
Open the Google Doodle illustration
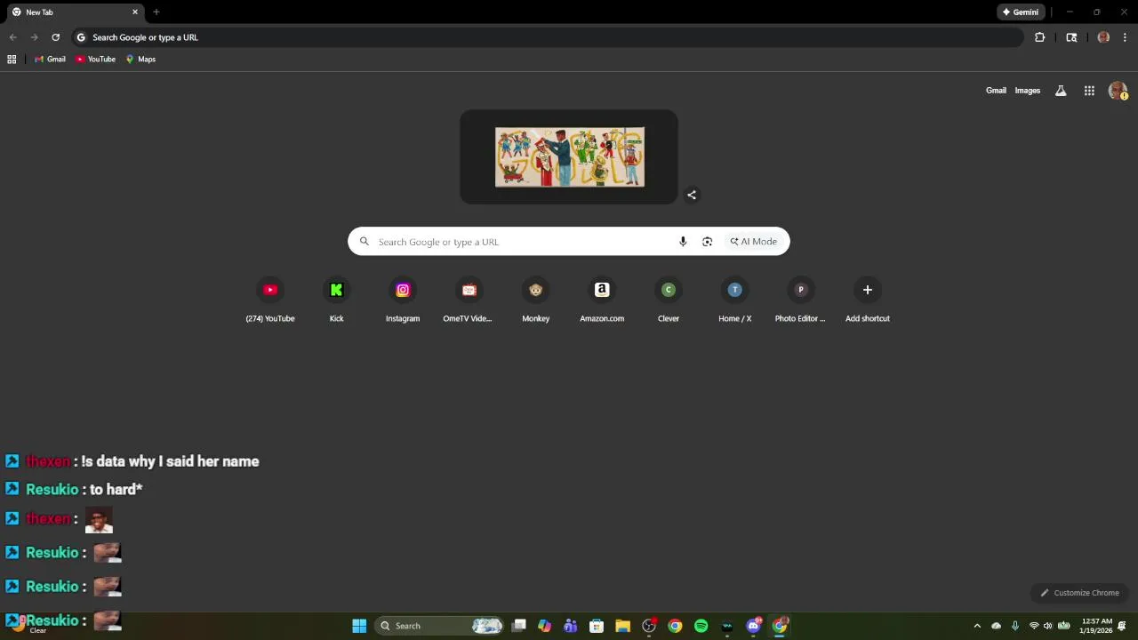tap(570, 157)
